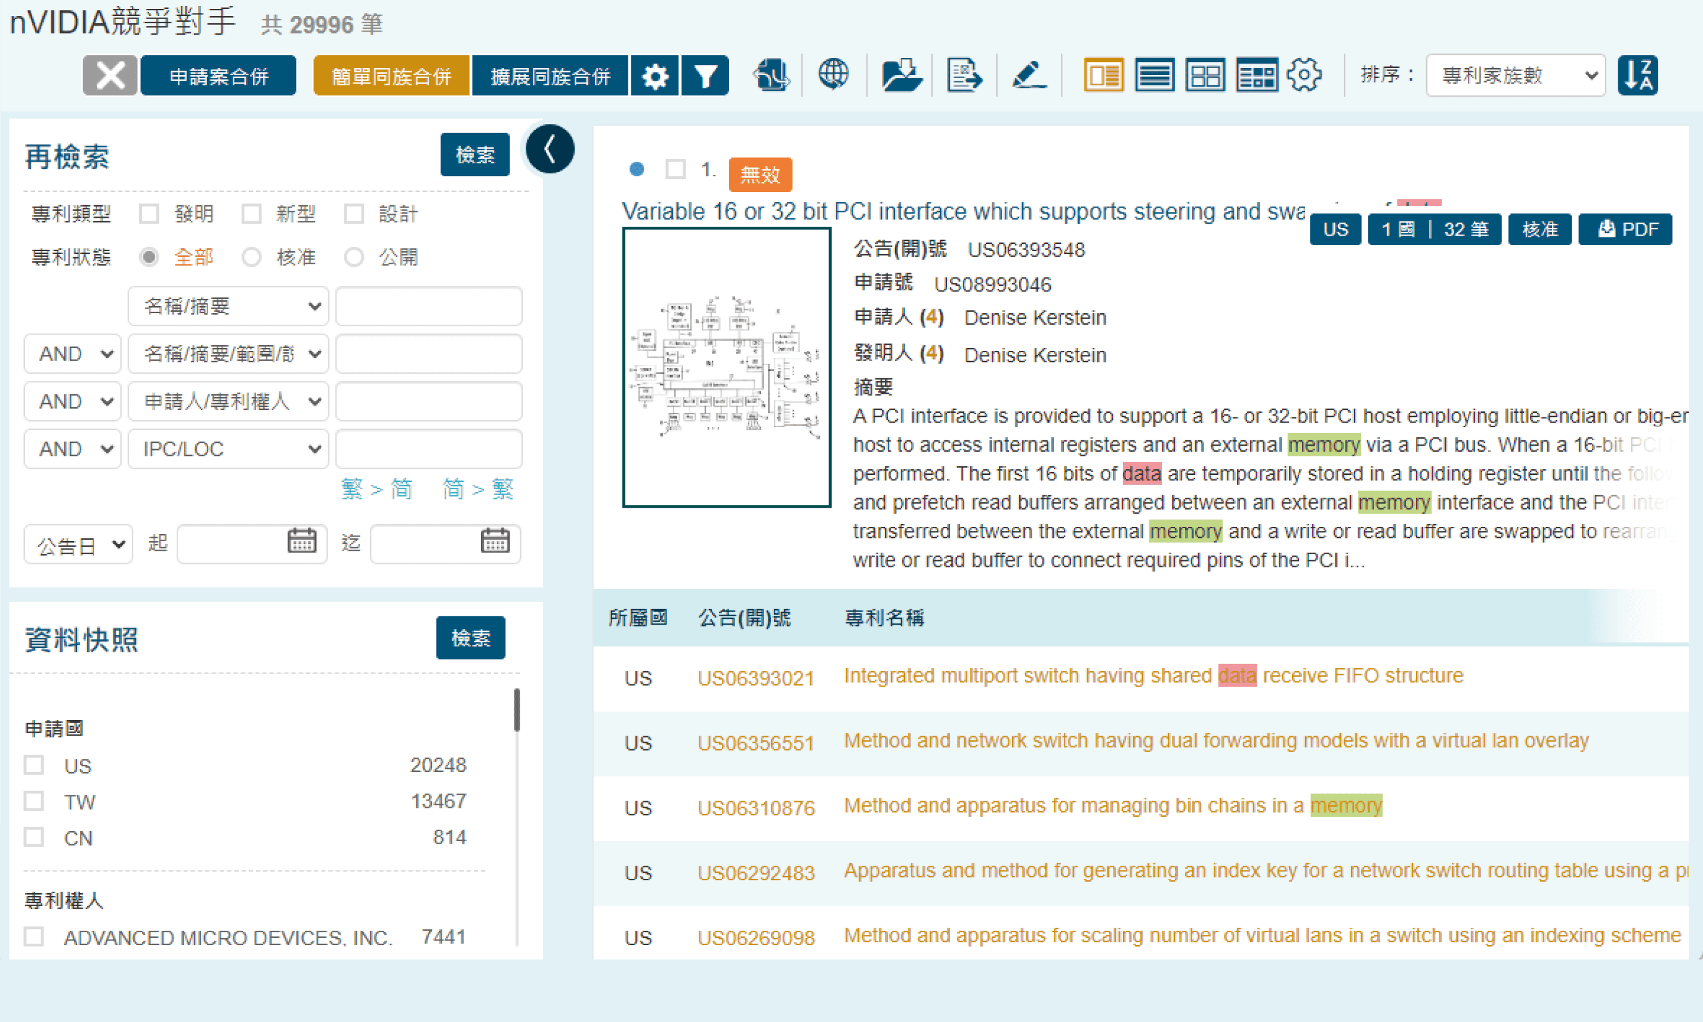Click the highlighter pen icon

point(1029,75)
